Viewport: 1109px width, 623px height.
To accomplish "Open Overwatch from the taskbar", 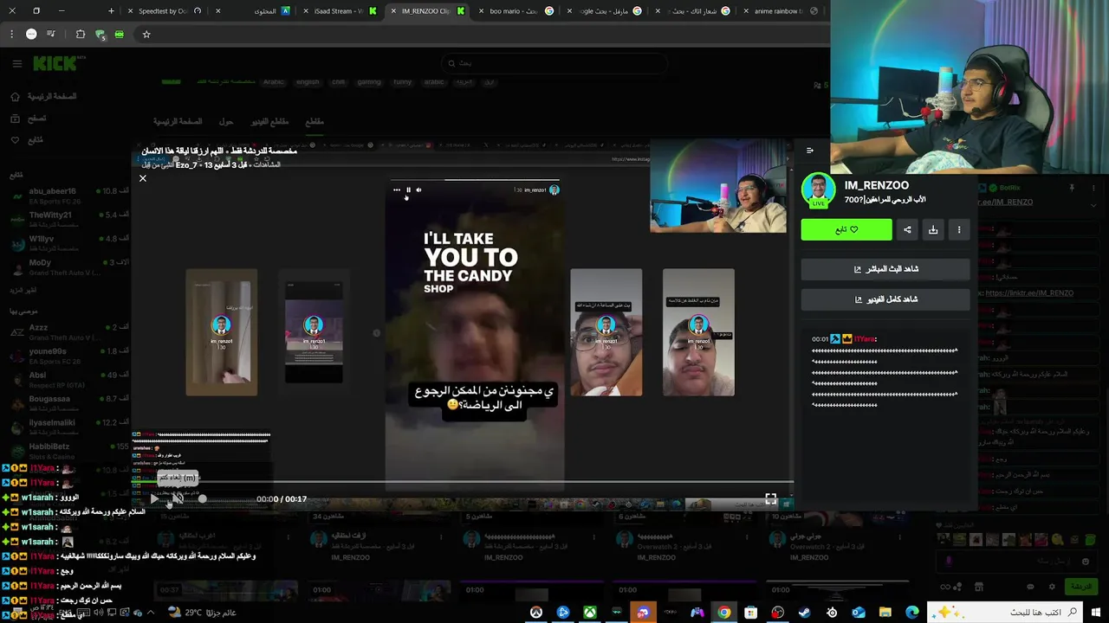I will pyautogui.click(x=536, y=613).
